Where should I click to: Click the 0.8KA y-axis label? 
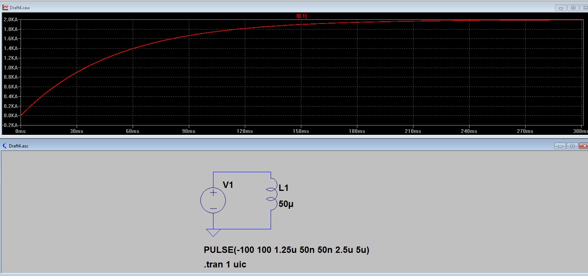pyautogui.click(x=10, y=77)
